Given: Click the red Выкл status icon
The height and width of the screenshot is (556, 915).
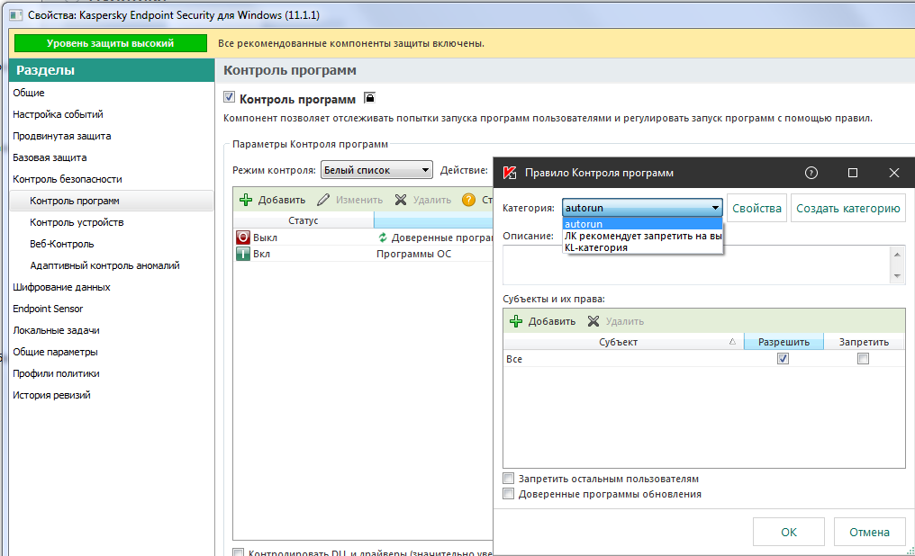Looking at the screenshot, I should 243,238.
